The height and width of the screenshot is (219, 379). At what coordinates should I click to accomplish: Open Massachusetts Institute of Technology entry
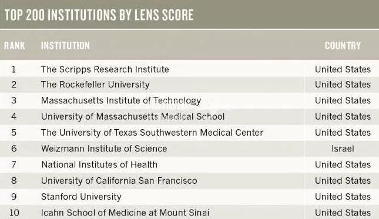tap(121, 100)
